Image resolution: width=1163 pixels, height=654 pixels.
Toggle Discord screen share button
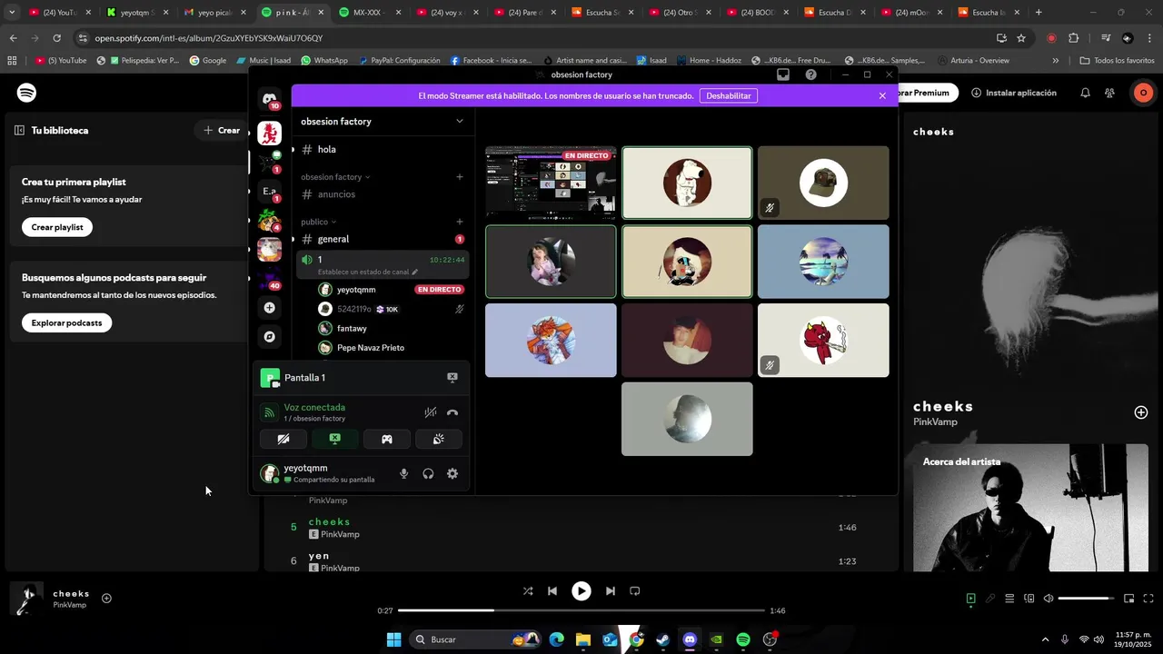334,440
